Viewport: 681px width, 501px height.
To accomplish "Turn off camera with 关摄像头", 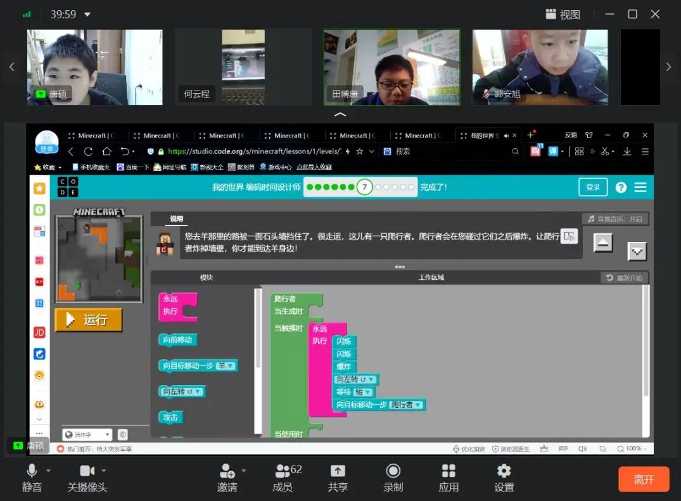I will 87,471.
